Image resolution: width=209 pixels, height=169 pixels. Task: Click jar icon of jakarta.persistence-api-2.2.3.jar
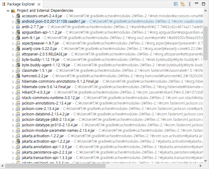pyautogui.click(x=18, y=153)
